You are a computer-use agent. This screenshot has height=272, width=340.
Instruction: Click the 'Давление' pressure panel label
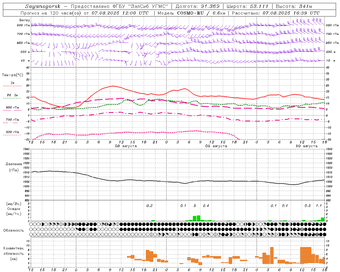tap(14, 164)
